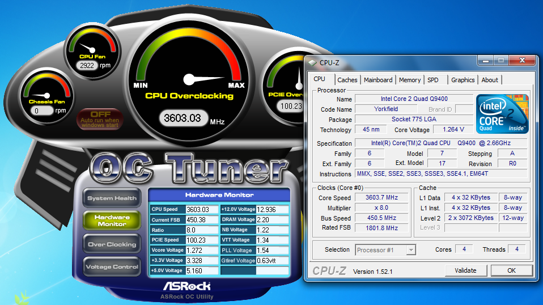The width and height of the screenshot is (543, 305).
Task: Click the CPU Speed 3603.03 value
Action: (x=202, y=209)
